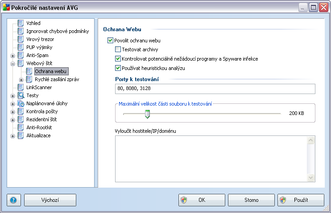The height and width of the screenshot is (213, 331).
Task: Select Aktualizace label in tree
Action: [38, 135]
